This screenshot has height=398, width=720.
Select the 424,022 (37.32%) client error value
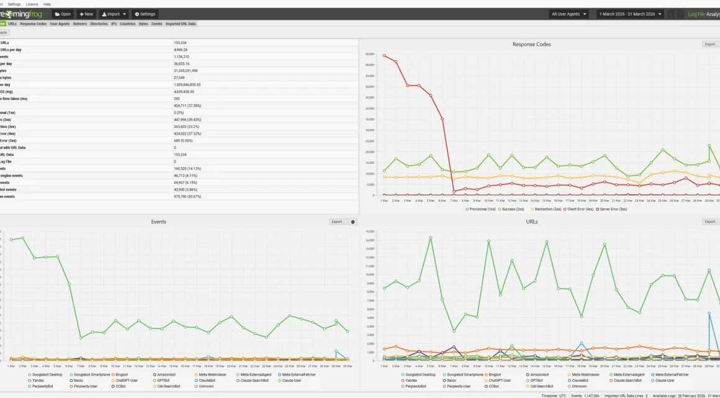(187, 133)
